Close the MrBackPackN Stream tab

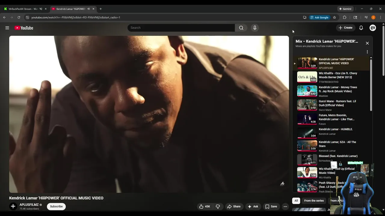point(46,9)
